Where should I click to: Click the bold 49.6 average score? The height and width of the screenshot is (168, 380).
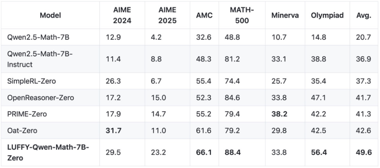click(363, 153)
